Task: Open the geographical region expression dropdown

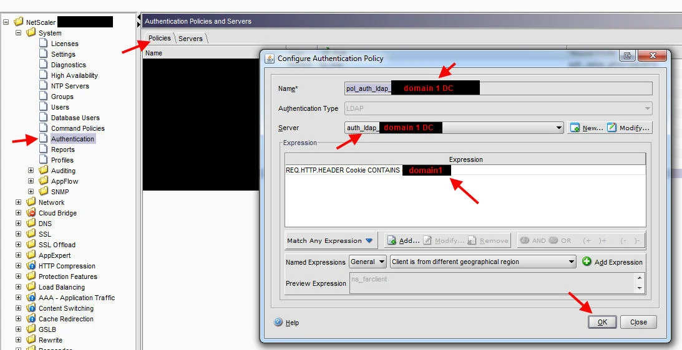Action: click(x=572, y=262)
